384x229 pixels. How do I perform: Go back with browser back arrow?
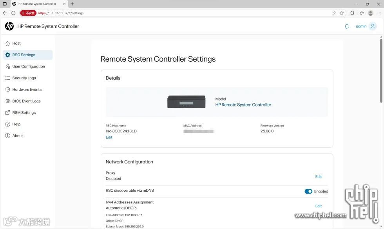[5, 13]
